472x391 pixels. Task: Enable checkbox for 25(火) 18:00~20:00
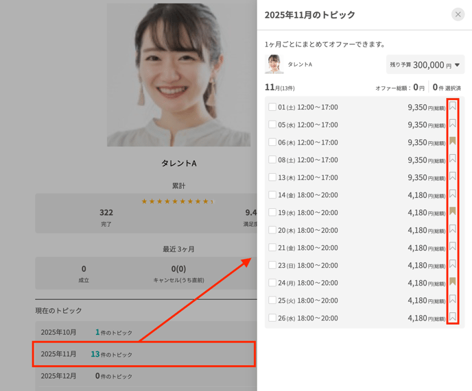pos(272,300)
